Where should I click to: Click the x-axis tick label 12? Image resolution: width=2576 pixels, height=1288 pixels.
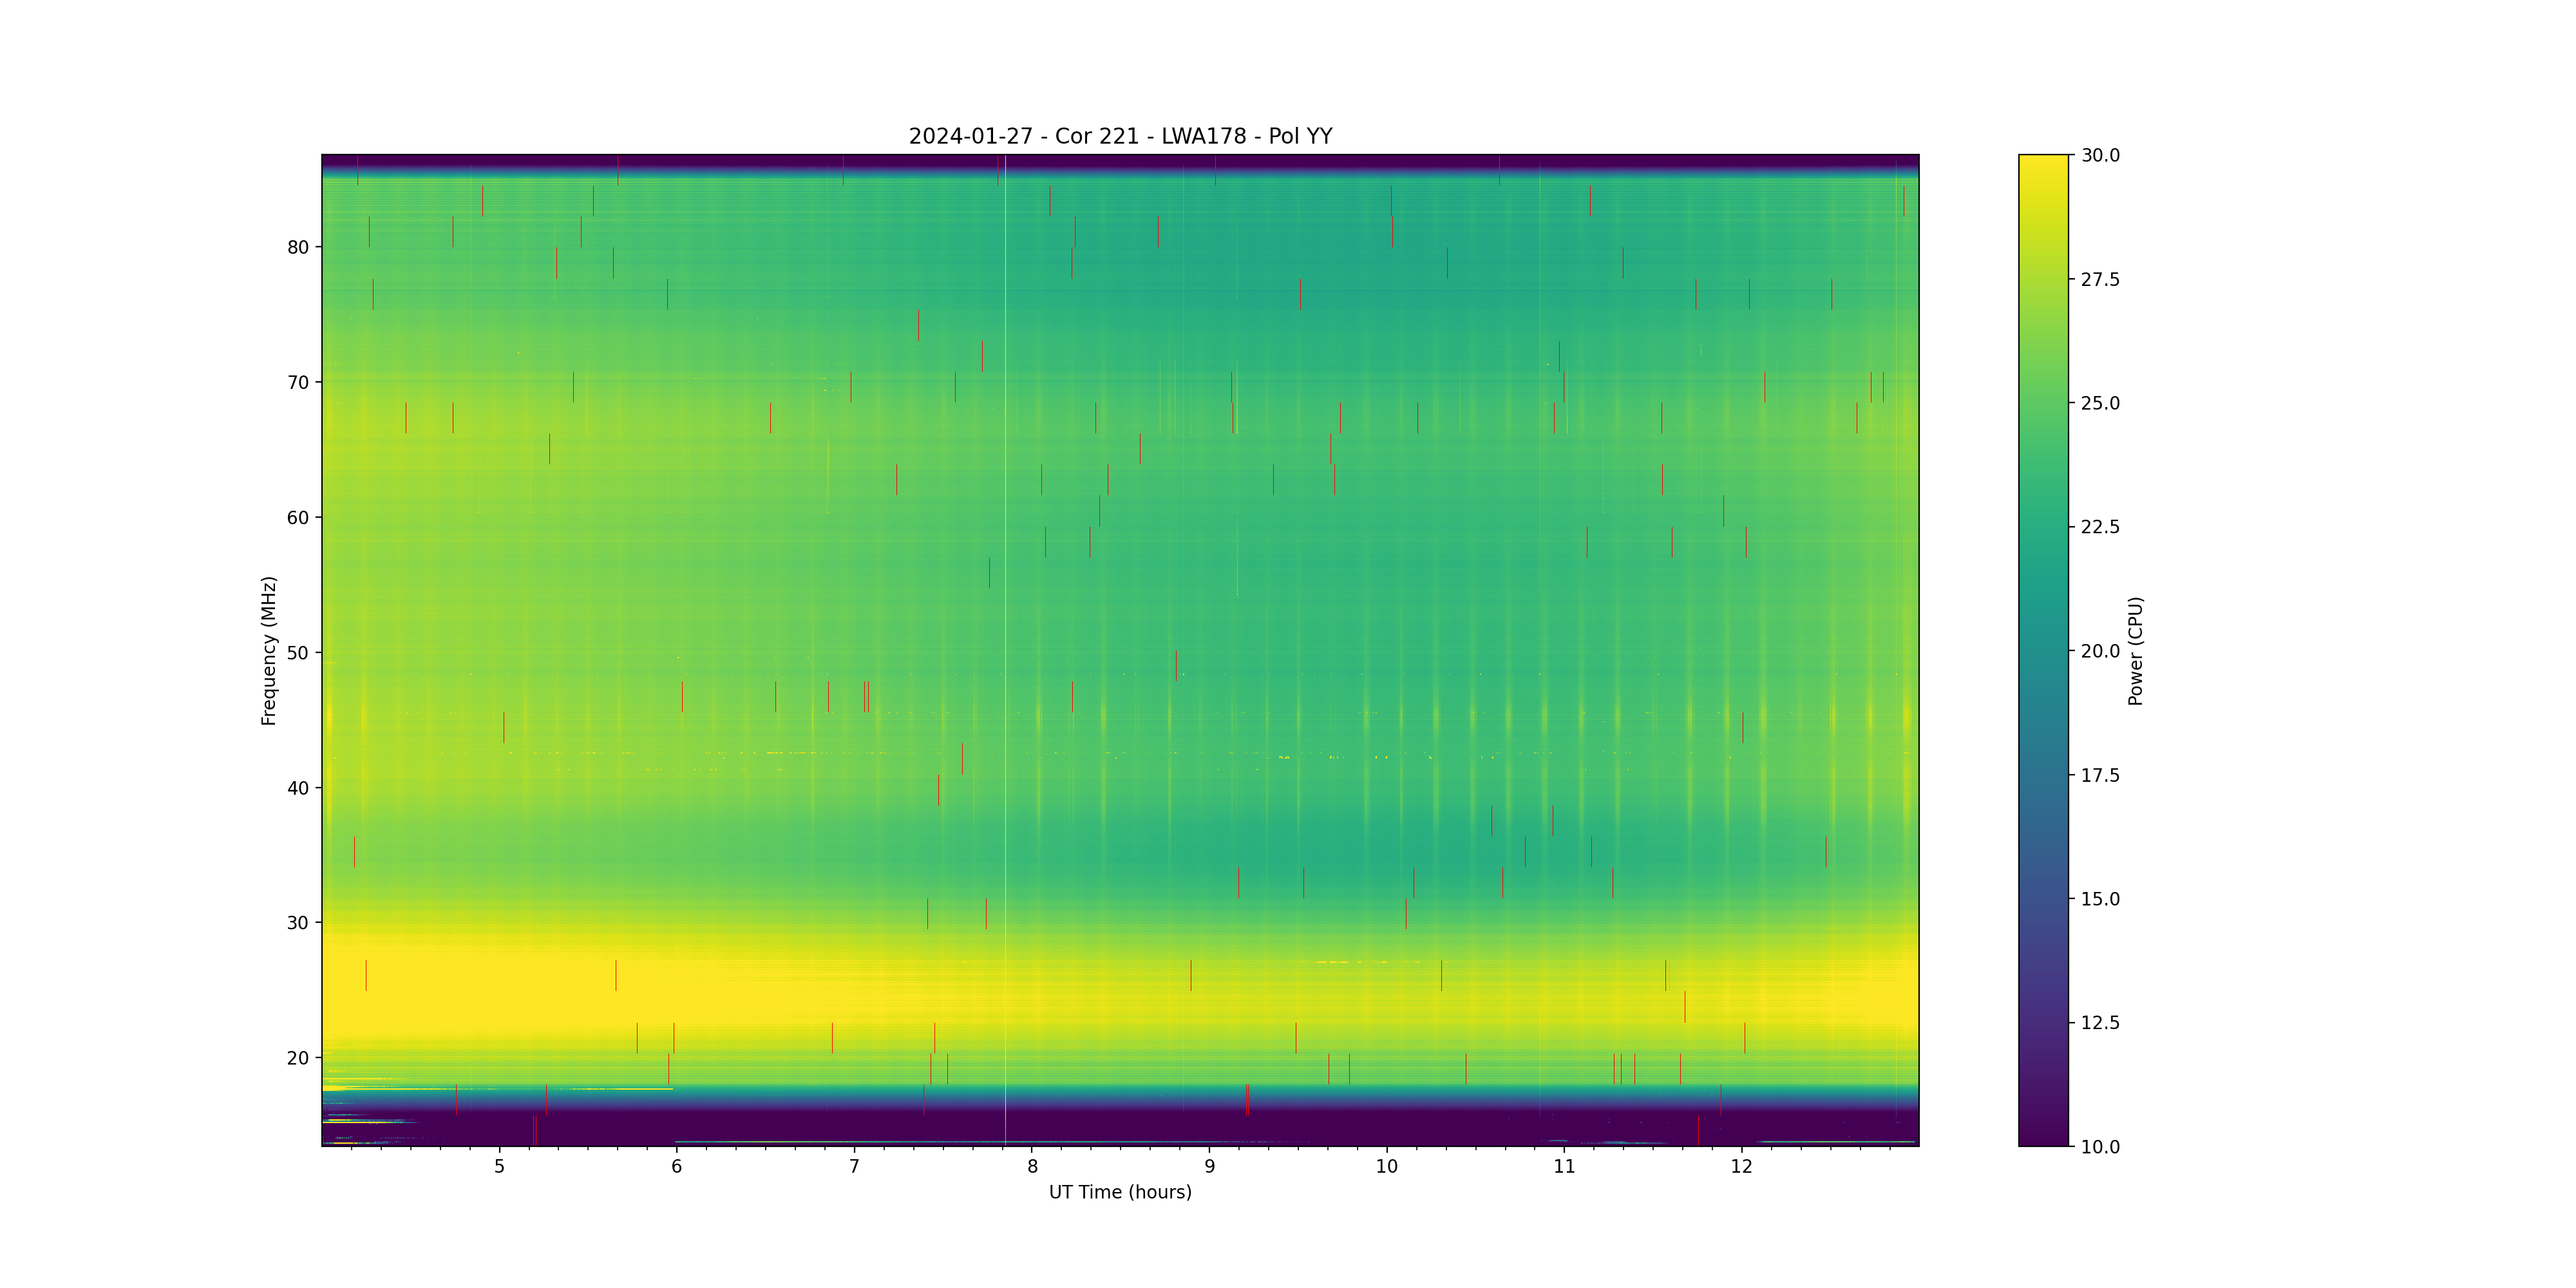click(1742, 1167)
